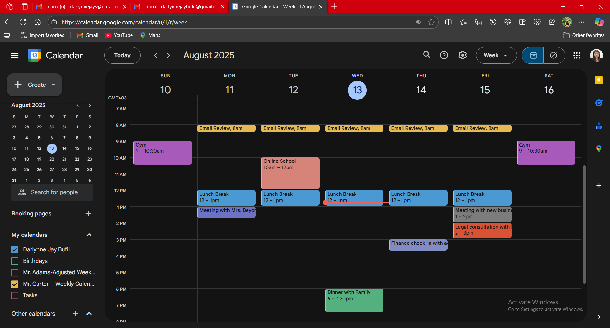610x328 pixels.
Task: Select August 20 in mini calendar
Action: 52,159
